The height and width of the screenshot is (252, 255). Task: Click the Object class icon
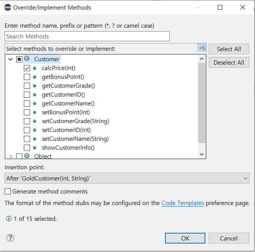pos(27,156)
